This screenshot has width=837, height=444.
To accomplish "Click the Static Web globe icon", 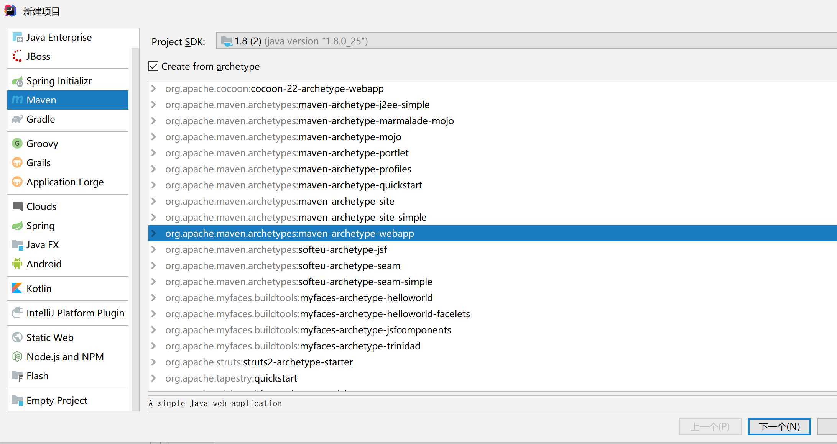I will pos(17,337).
